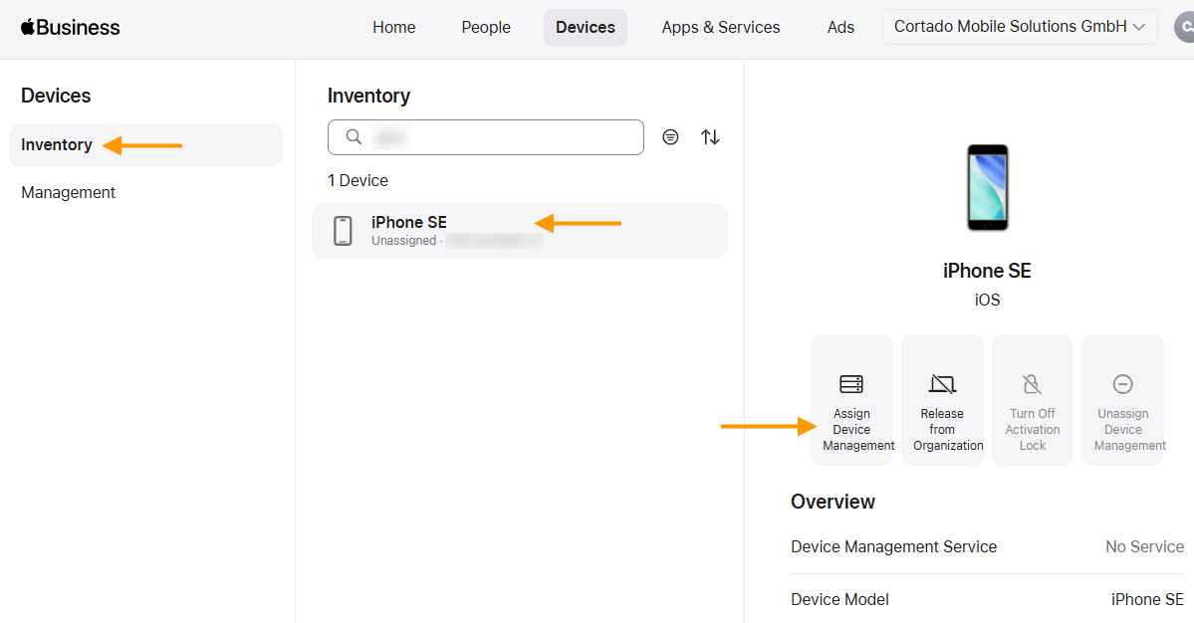Open the People section

coord(485,27)
